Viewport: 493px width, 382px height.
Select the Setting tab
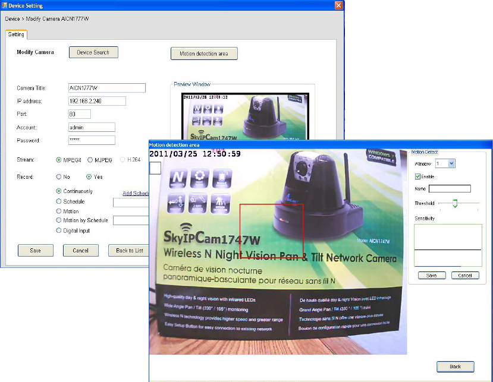(16, 34)
